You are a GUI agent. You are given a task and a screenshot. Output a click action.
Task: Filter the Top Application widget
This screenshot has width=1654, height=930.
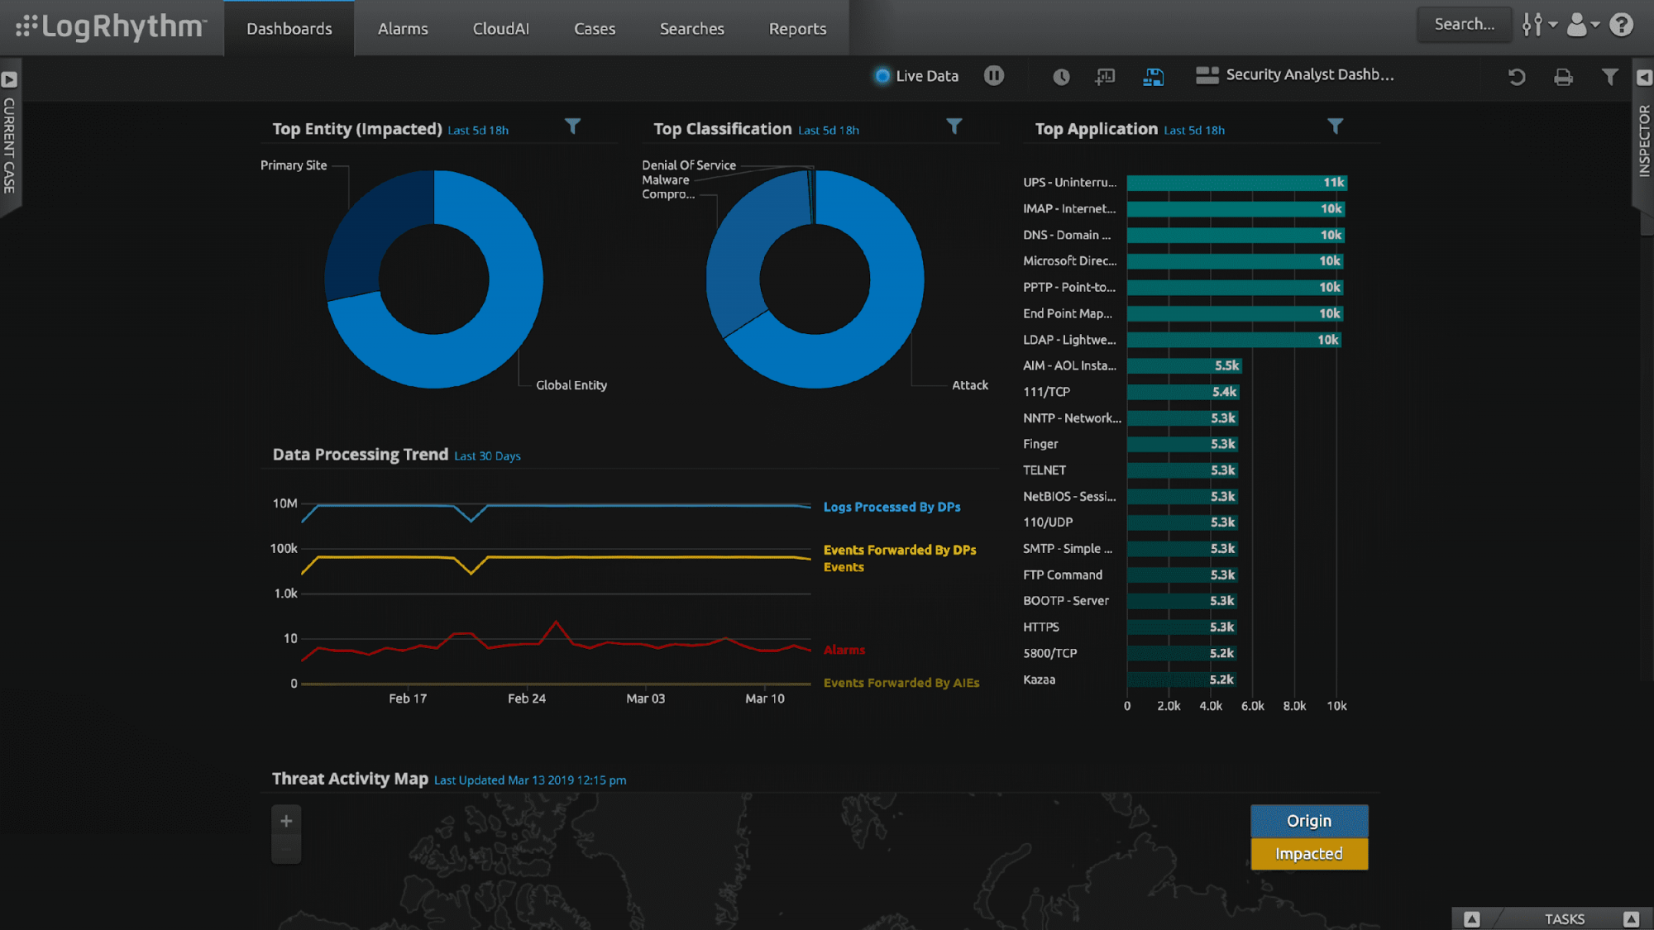pos(1335,126)
